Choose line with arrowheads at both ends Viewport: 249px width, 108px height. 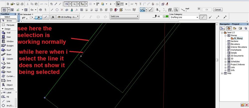[225, 17]
